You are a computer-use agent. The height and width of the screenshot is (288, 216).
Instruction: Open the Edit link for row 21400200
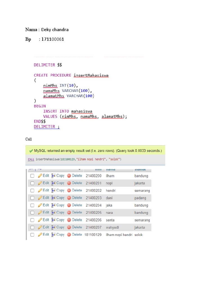[46, 175]
